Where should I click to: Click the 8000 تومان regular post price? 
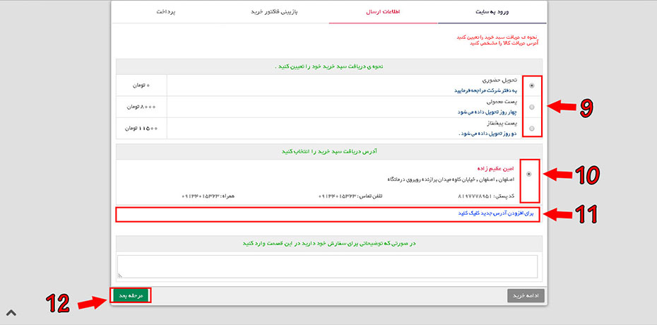(x=141, y=107)
